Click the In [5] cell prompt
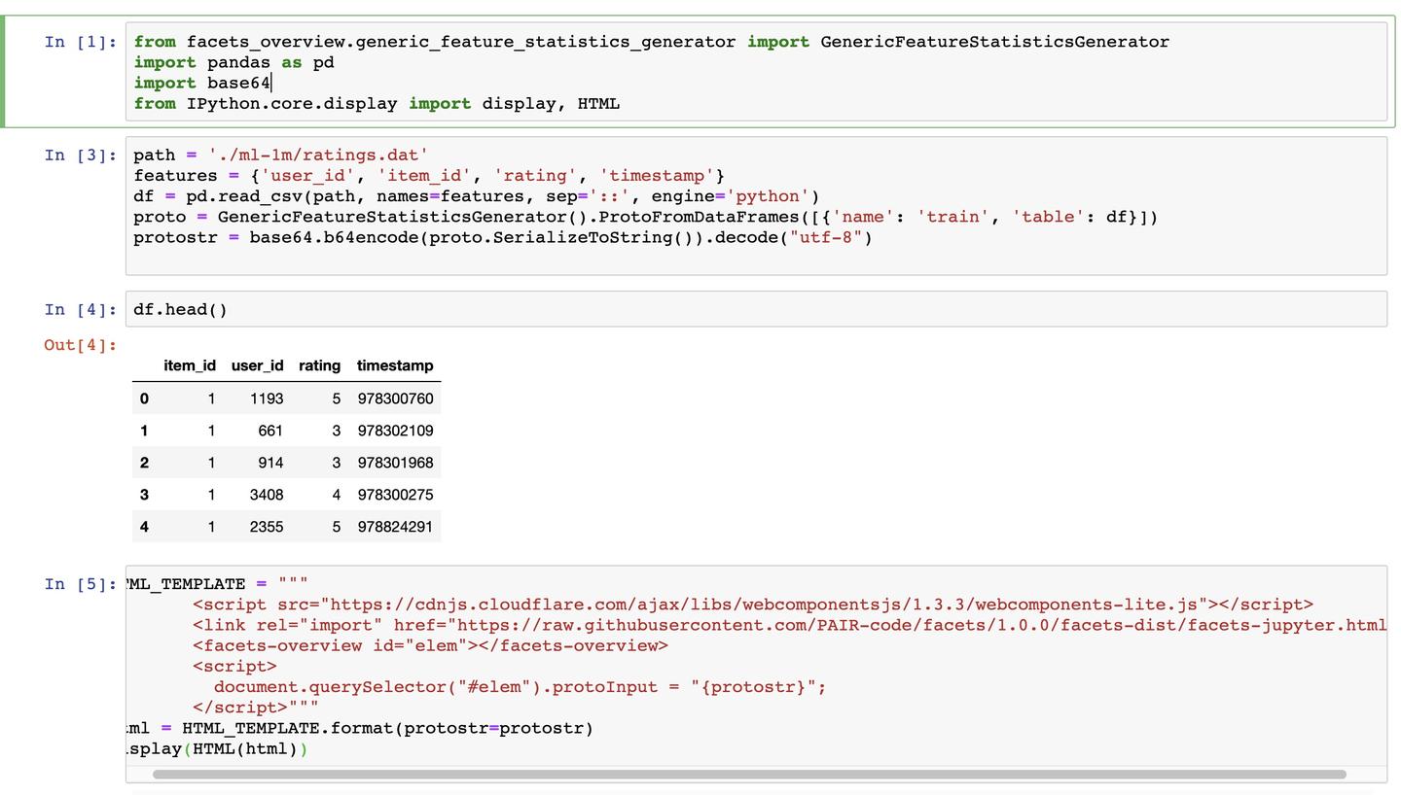 point(81,583)
